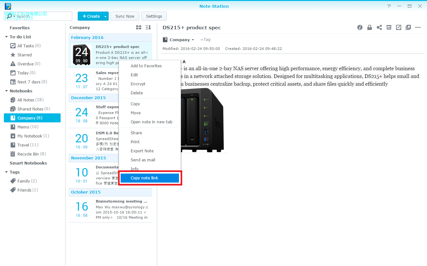The height and width of the screenshot is (266, 427).
Task: Open the more options ellipsis menu
Action: pos(418,27)
